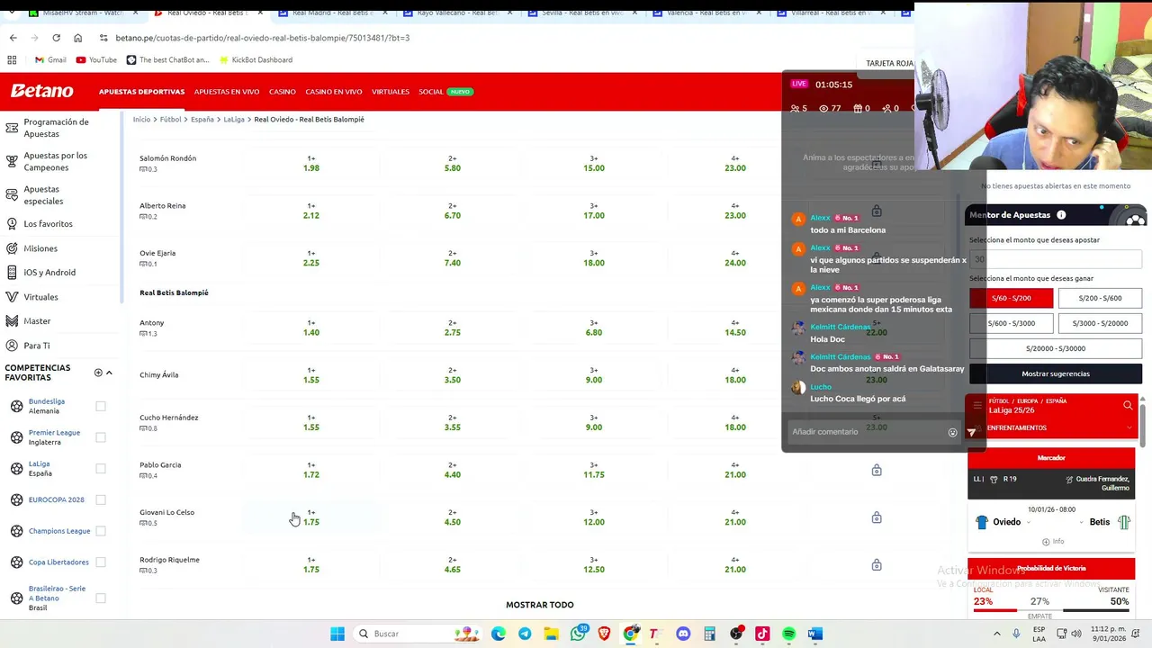Viewport: 1152px width, 648px height.
Task: Search in the LaLiga 25/26 widget
Action: coord(1128,406)
